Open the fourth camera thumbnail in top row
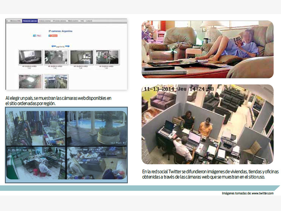The height and width of the screenshot is (211, 281). [x=107, y=57]
